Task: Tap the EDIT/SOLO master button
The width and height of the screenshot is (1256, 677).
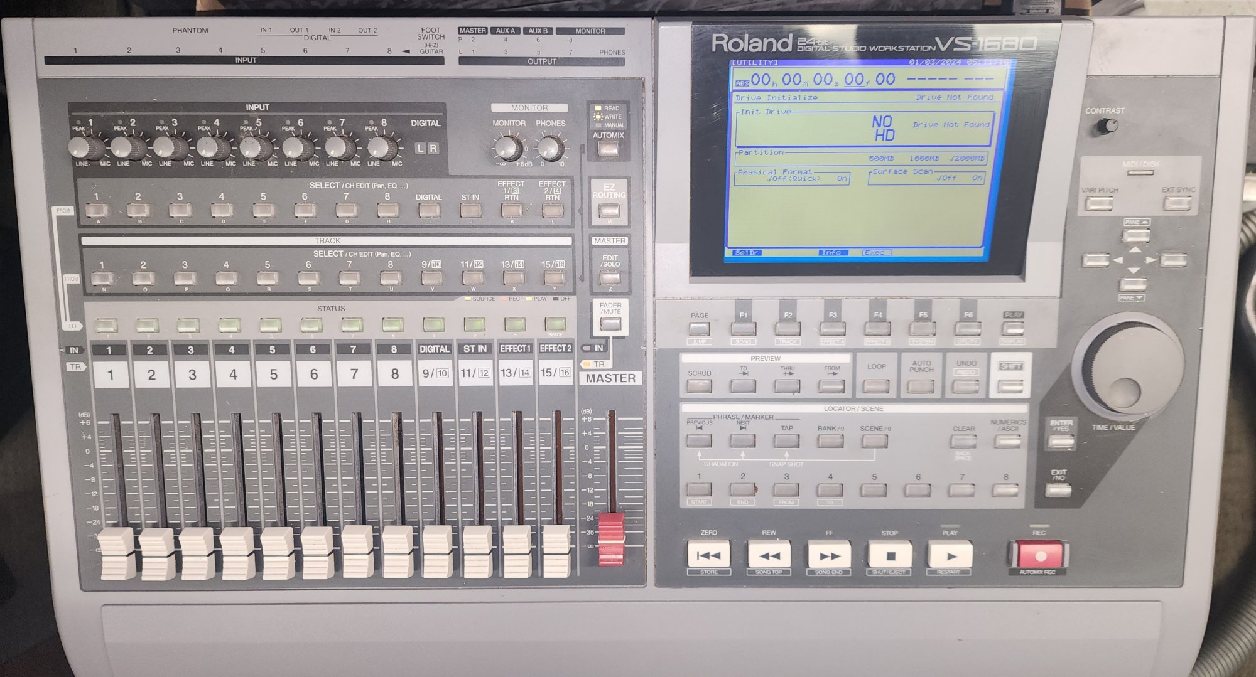Action: 610,278
